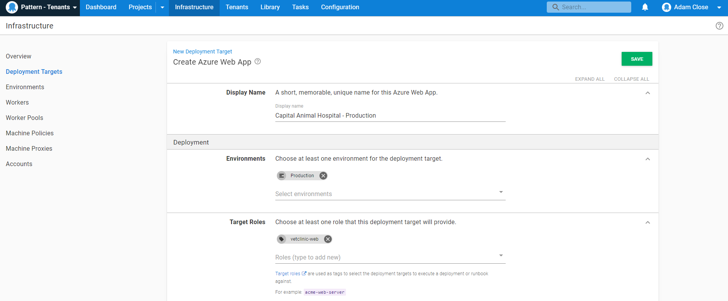This screenshot has width=728, height=301.
Task: Remove the Production environment chip
Action: point(323,176)
